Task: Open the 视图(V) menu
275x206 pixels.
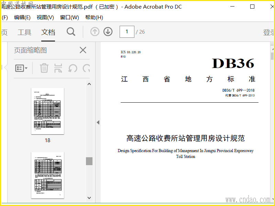Action: pyautogui.click(x=45, y=18)
